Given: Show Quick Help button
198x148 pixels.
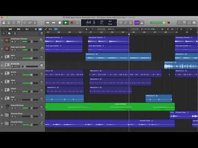Looking at the screenshot, I should [14, 23].
